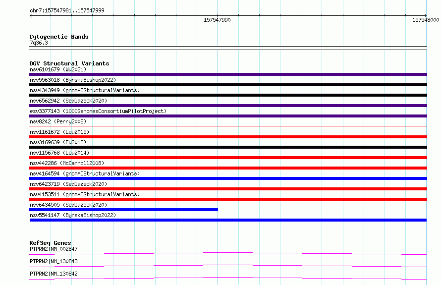Select the nsv6434505 (Sedlazeck2020) label
Screen dimensions: 441x285
(x=68, y=205)
